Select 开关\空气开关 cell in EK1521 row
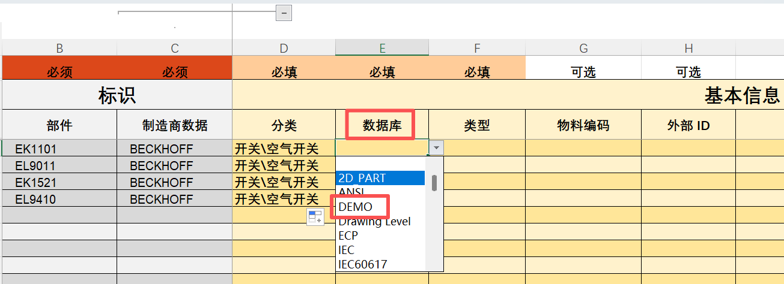The height and width of the screenshot is (284, 784). (284, 182)
